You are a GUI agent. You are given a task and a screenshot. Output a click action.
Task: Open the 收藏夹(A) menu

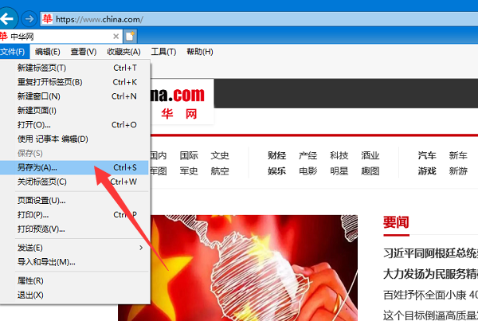123,52
